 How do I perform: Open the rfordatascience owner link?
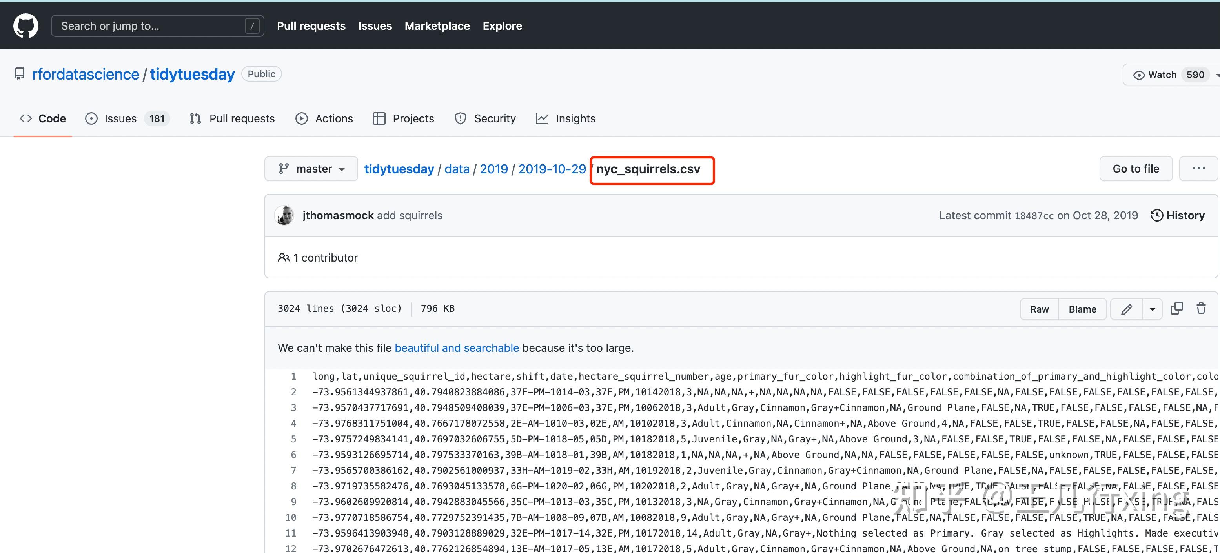[x=86, y=75]
